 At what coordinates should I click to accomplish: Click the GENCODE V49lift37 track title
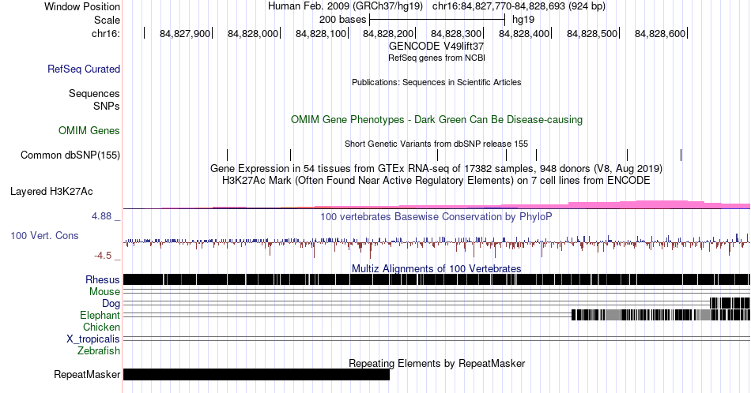click(x=436, y=47)
